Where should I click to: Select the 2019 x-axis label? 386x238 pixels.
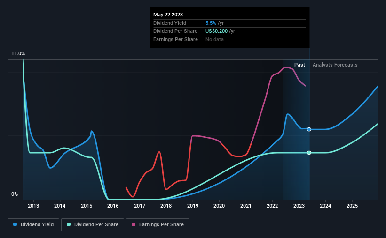[193, 206]
